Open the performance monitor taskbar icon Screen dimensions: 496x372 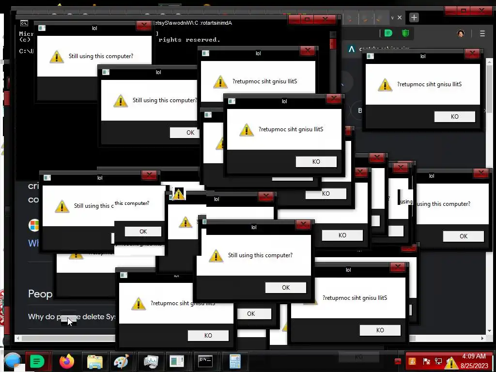tap(151, 361)
